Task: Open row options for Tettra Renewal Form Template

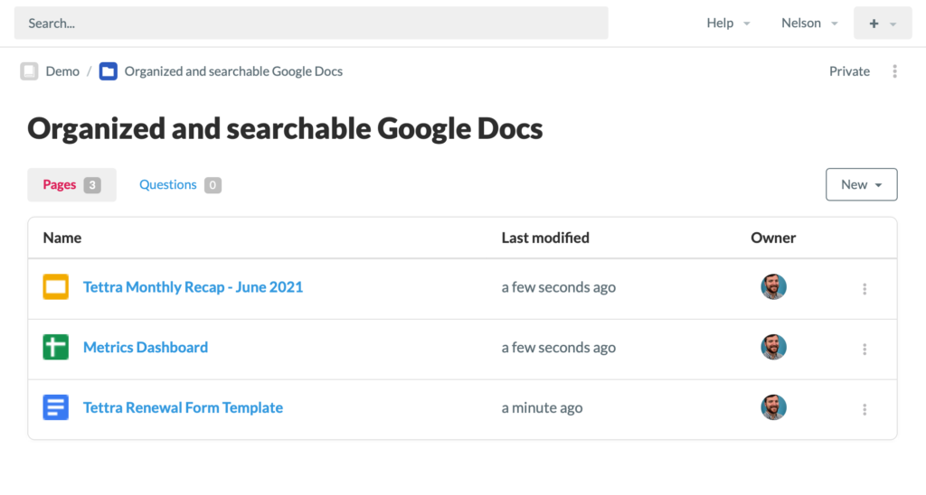Action: [865, 409]
